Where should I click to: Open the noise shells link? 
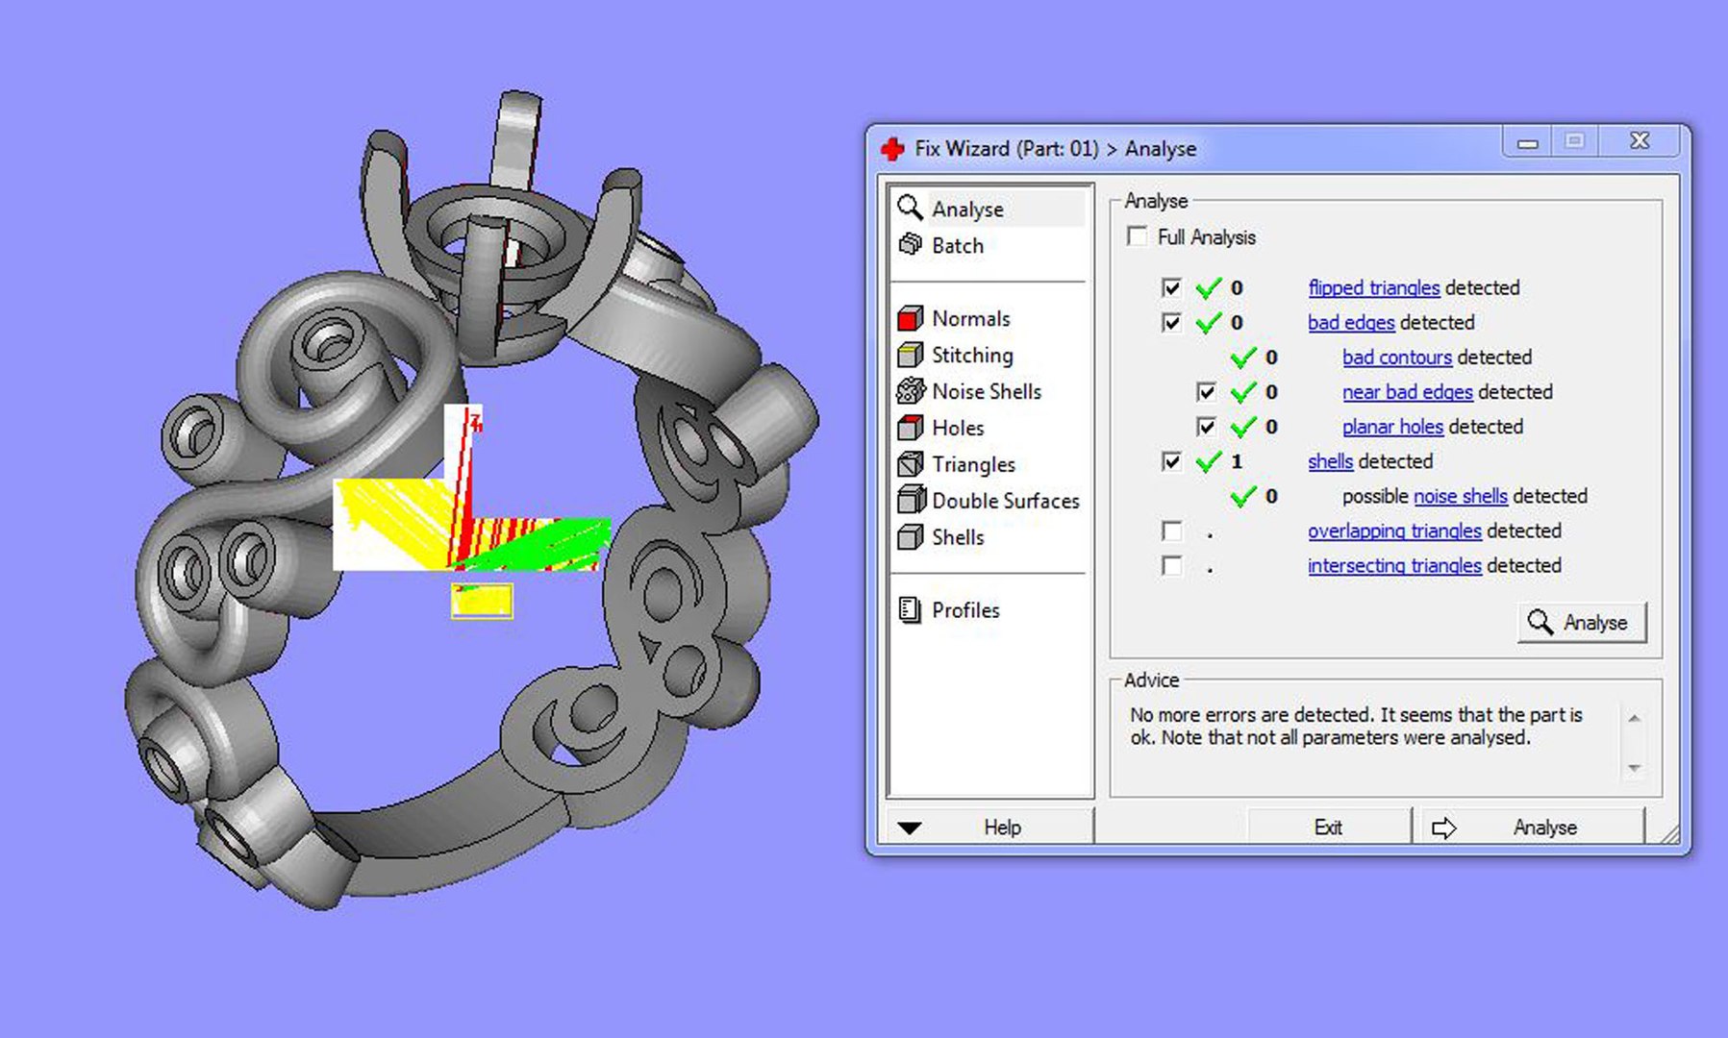(x=1461, y=496)
